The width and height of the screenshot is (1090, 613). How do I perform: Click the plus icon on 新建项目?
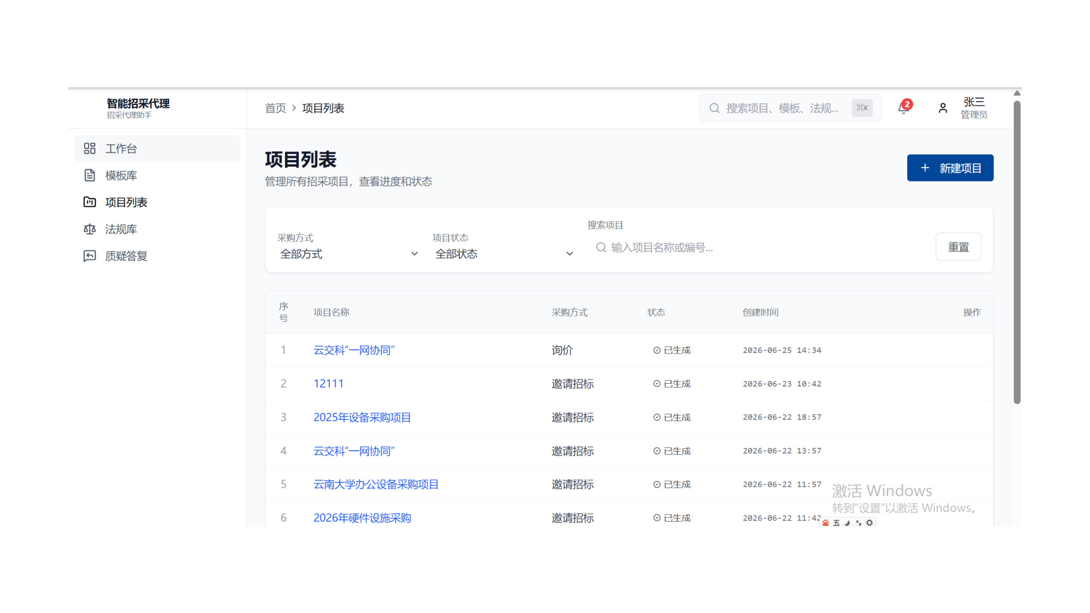925,168
